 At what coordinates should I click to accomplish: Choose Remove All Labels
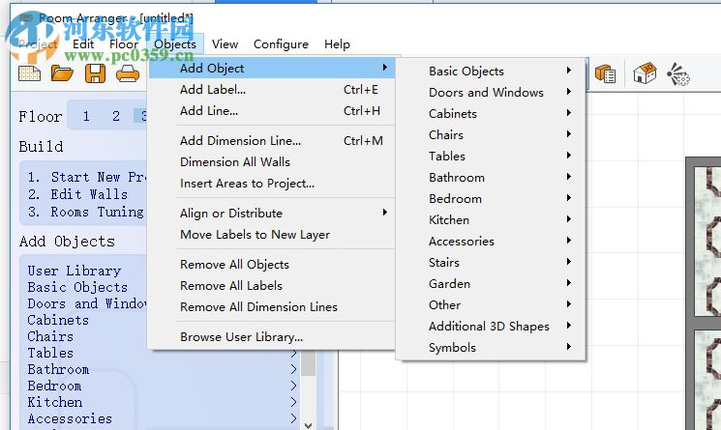pos(272,285)
